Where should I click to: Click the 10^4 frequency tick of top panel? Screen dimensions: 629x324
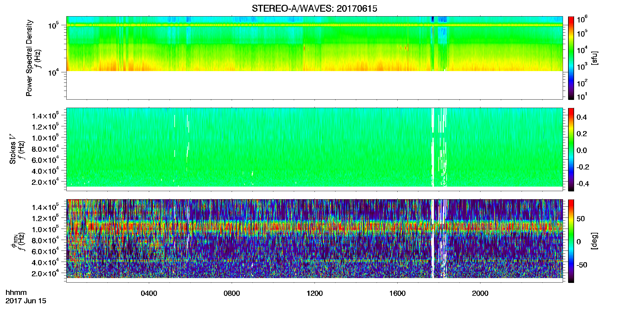53,72
